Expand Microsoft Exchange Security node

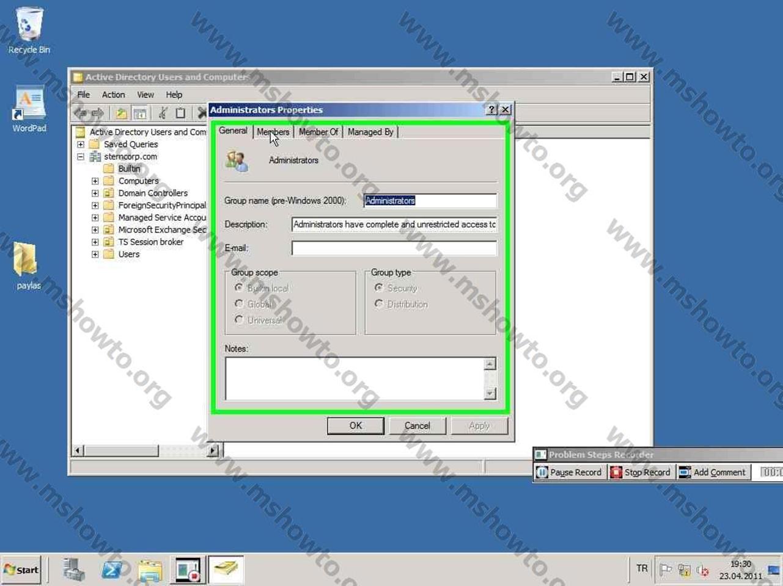tap(95, 230)
